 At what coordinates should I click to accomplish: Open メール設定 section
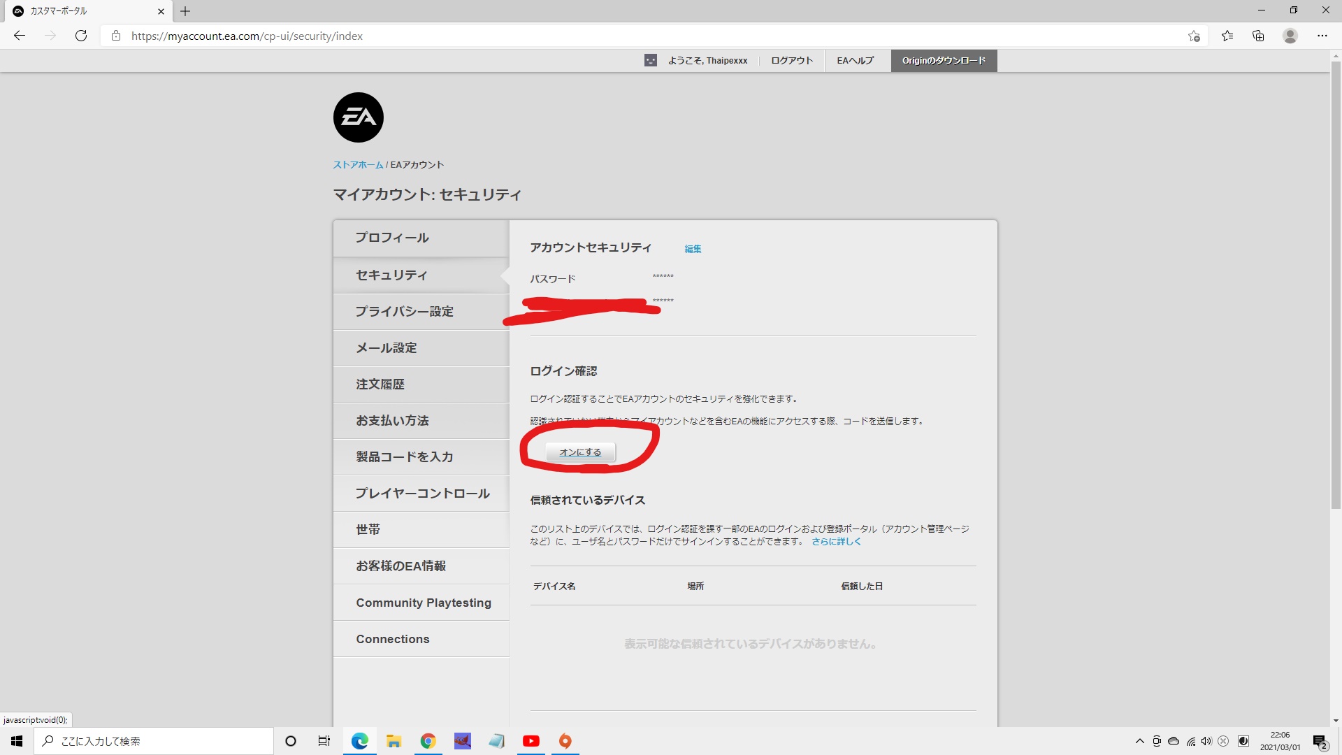421,348
